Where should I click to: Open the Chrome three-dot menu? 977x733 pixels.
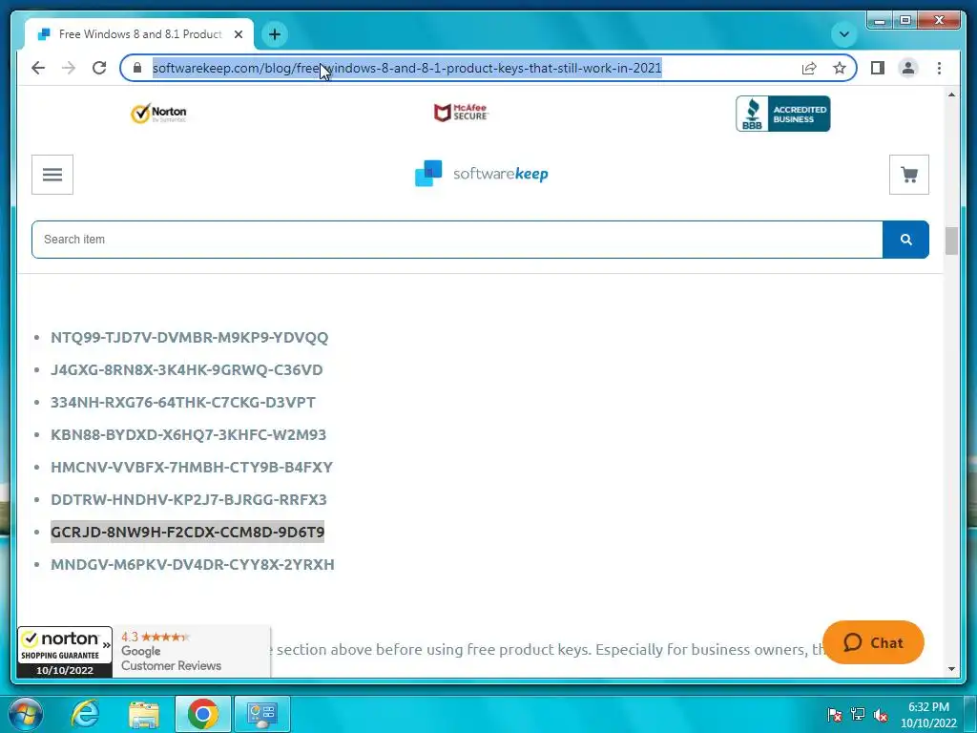(939, 68)
